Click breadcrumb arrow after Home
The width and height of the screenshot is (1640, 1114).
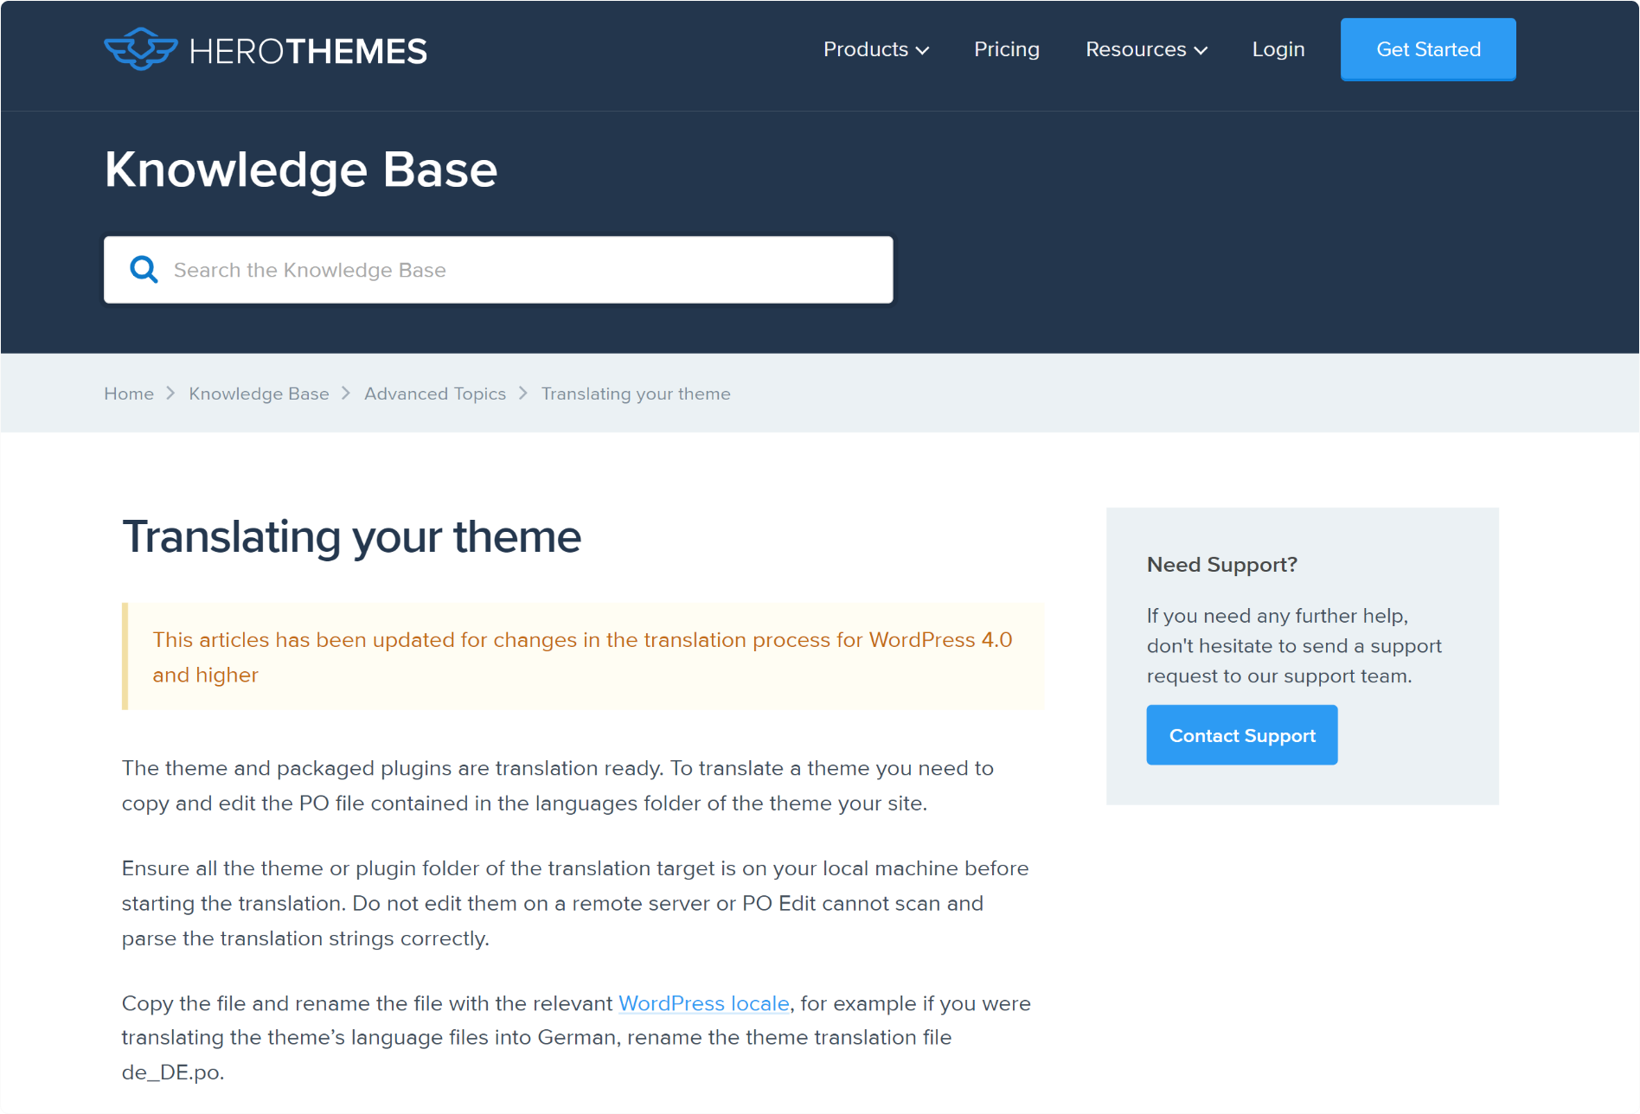click(170, 394)
